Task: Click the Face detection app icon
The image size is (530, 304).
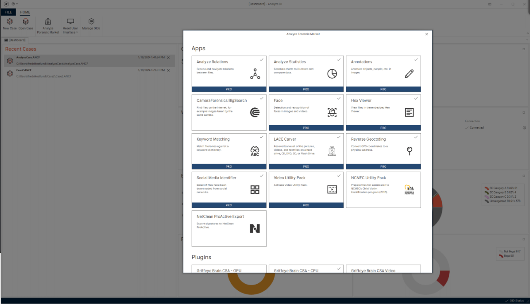Action: pyautogui.click(x=332, y=112)
